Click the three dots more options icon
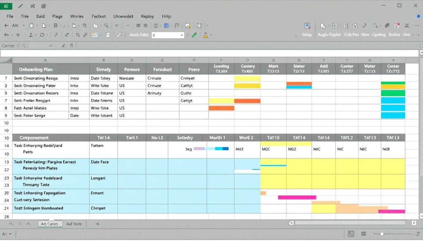Screen dimensions: 423x241 tap(416, 26)
